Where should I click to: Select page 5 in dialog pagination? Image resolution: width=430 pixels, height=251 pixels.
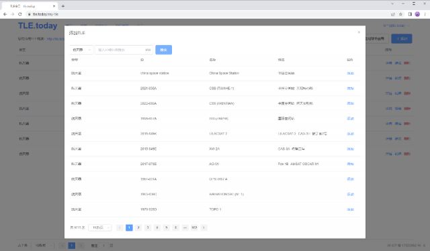167,228
